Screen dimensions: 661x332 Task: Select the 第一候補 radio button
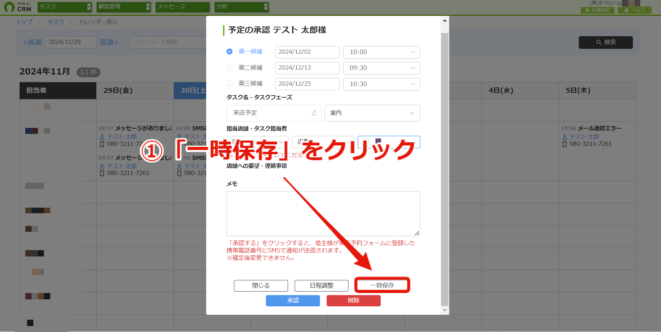(x=229, y=52)
